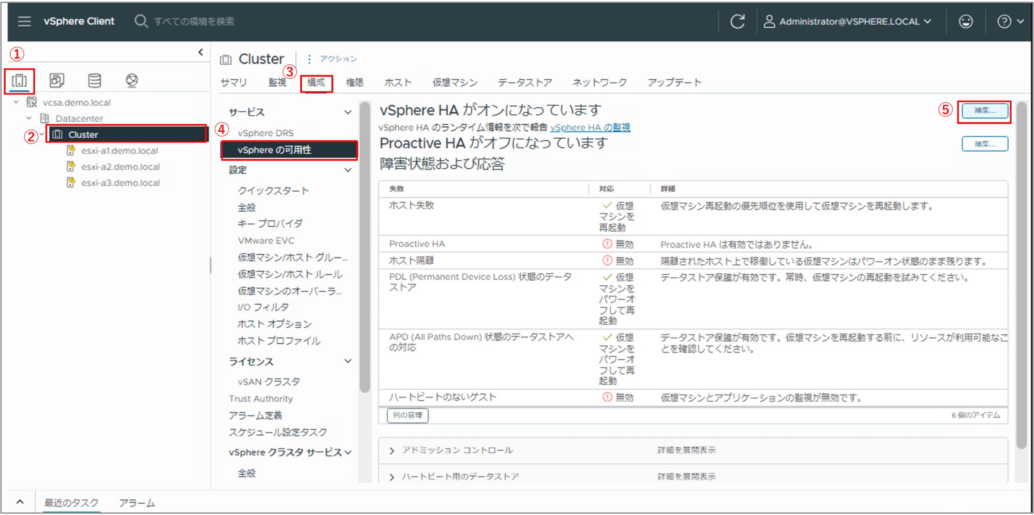Image resolution: width=1034 pixels, height=515 pixels.
Task: Switch to the アップデート tab
Action: pyautogui.click(x=674, y=83)
